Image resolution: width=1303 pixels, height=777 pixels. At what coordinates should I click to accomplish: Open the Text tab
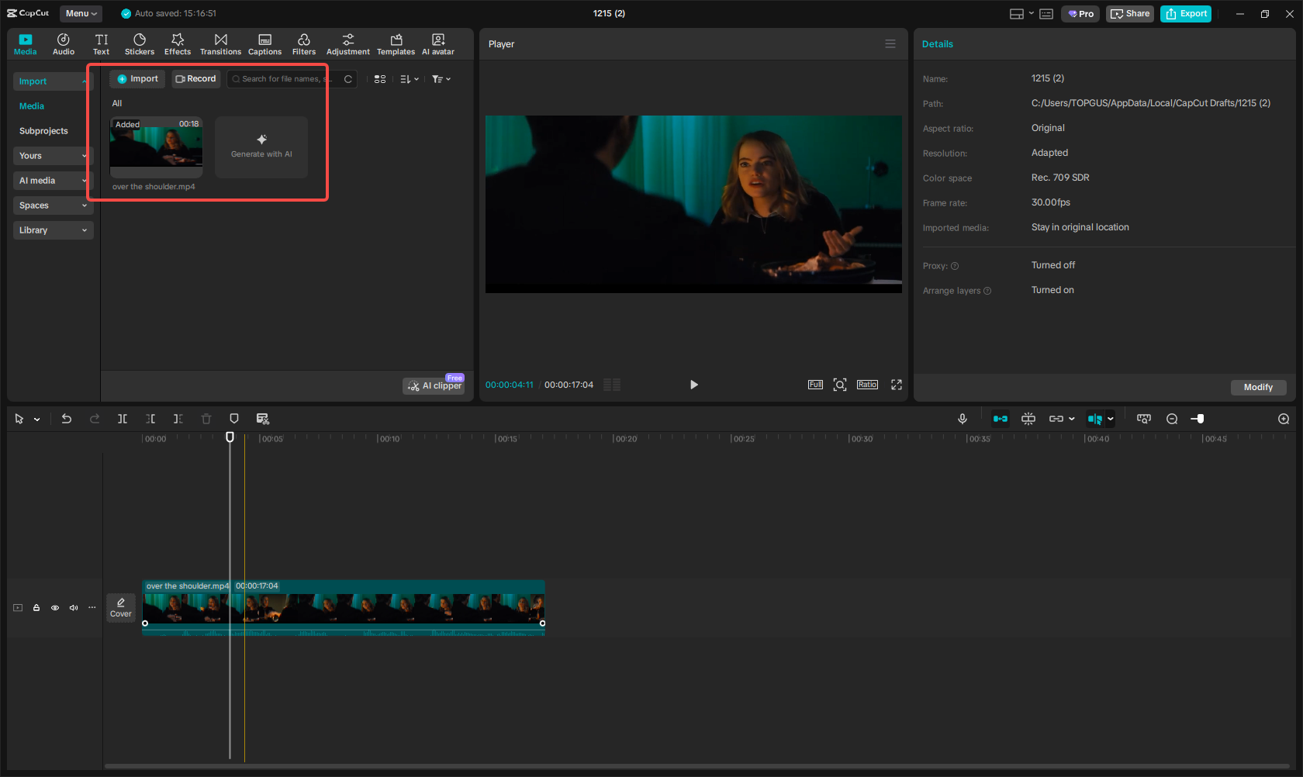coord(102,44)
